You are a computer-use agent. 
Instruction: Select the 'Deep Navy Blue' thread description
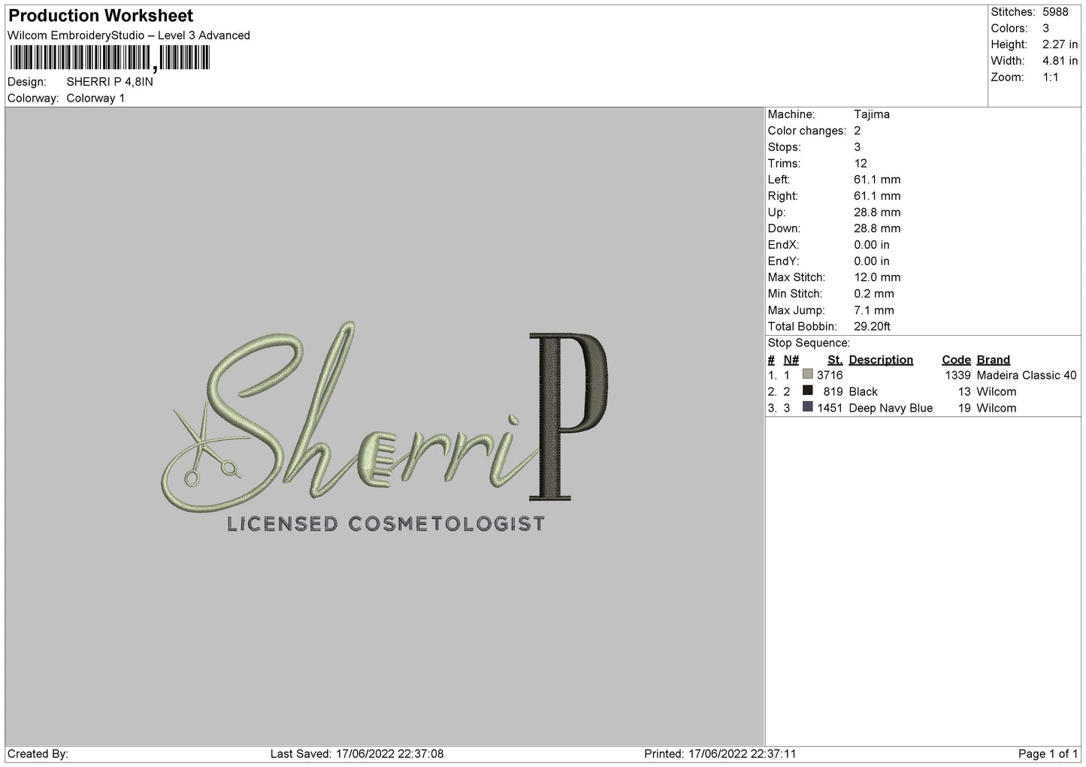[891, 409]
